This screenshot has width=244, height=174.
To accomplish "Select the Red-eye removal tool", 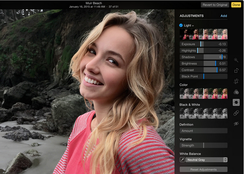I will [236, 123].
